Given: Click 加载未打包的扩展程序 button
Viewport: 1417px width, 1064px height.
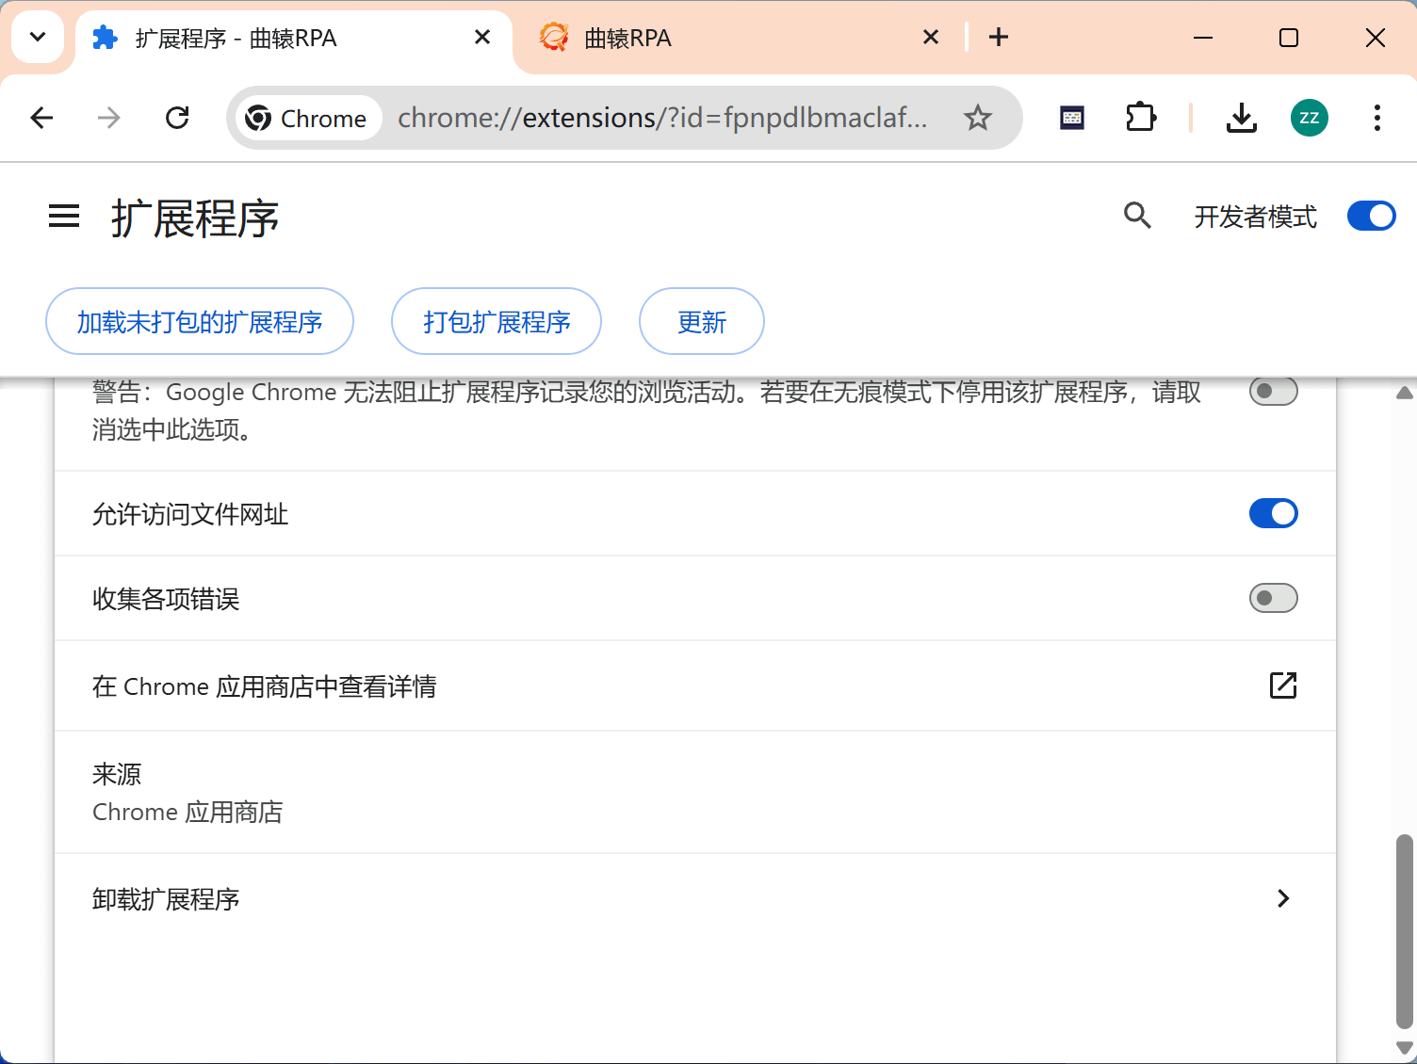Looking at the screenshot, I should (x=200, y=322).
